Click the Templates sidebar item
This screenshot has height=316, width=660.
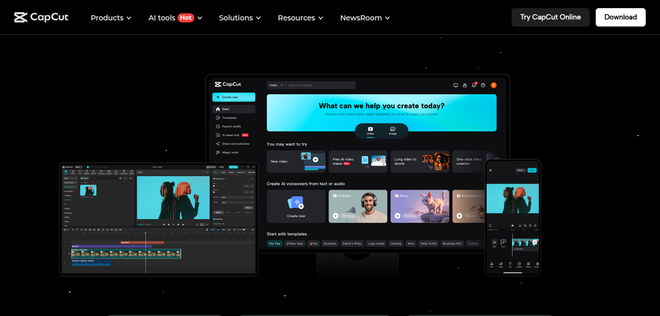(229, 118)
